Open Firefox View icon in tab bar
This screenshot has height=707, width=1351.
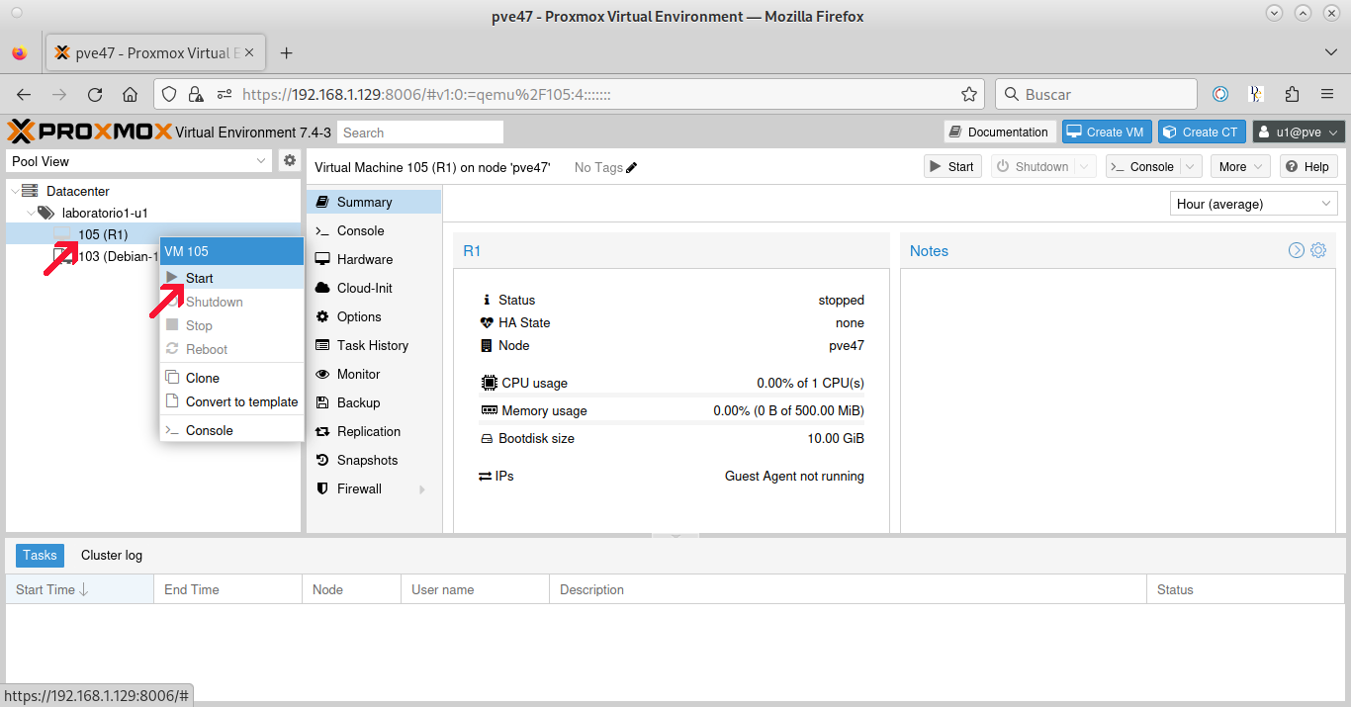pyautogui.click(x=20, y=52)
